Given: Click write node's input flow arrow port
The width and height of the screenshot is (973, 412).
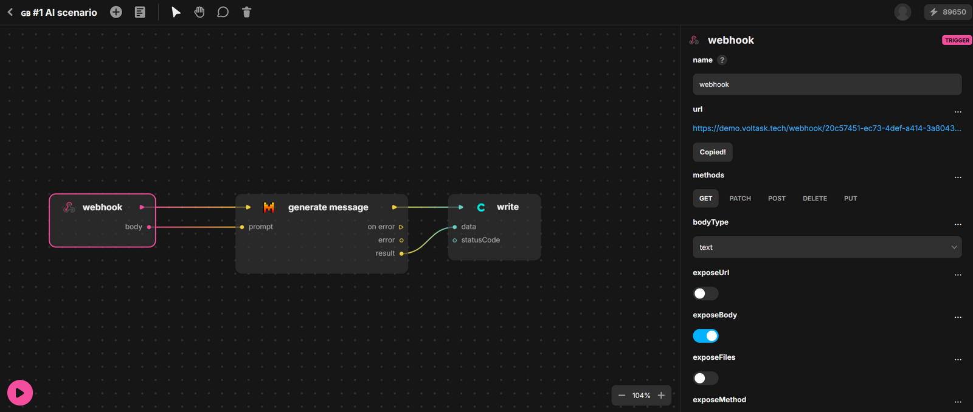Looking at the screenshot, I should click(461, 207).
